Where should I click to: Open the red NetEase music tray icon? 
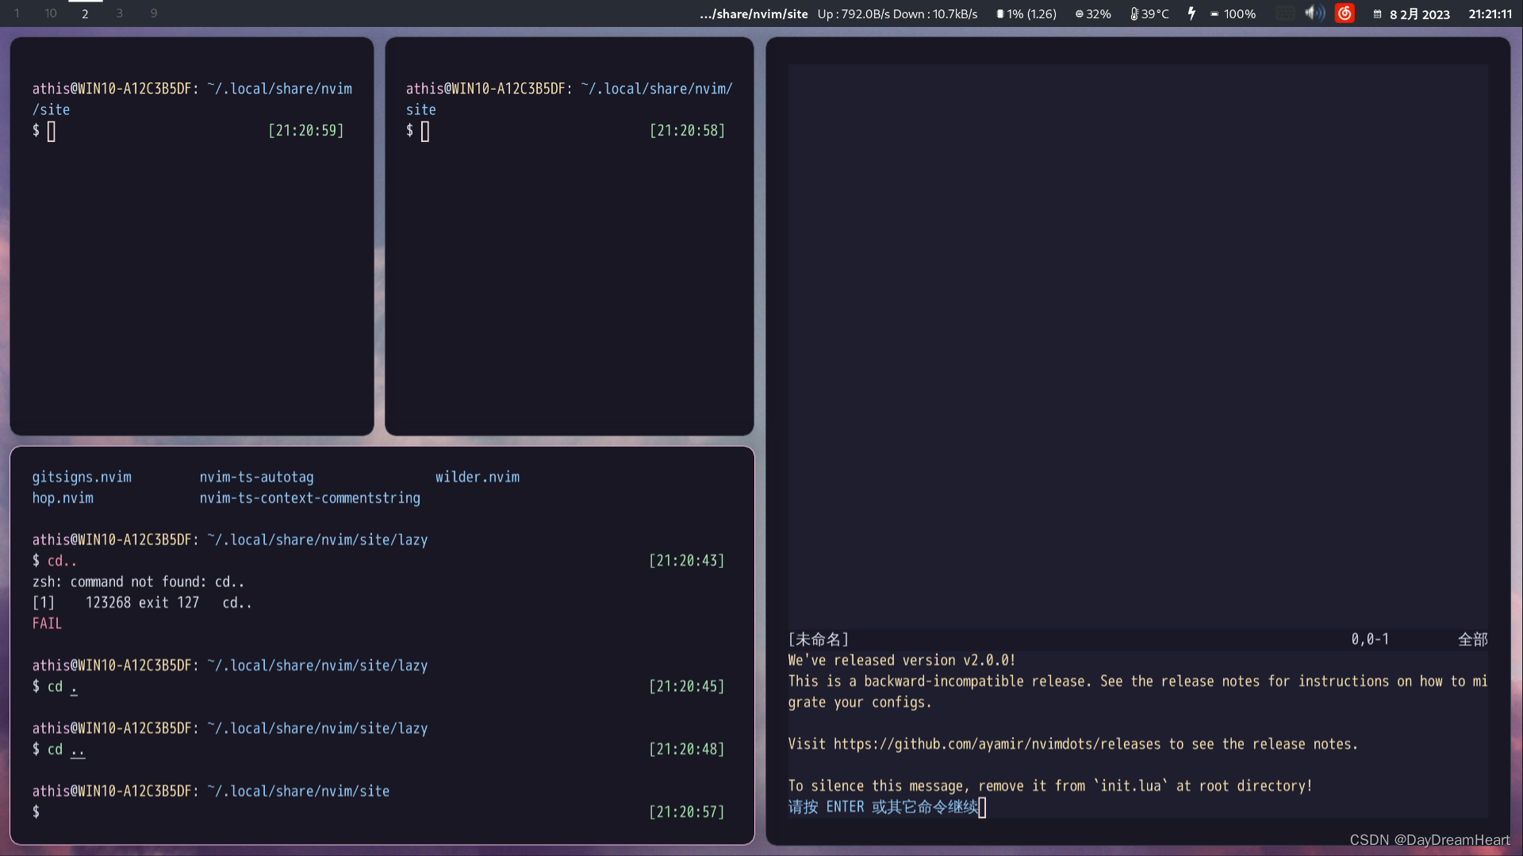click(x=1345, y=13)
